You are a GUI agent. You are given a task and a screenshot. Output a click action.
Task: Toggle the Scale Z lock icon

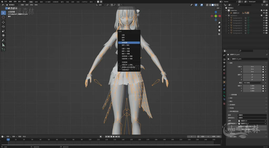[263, 91]
